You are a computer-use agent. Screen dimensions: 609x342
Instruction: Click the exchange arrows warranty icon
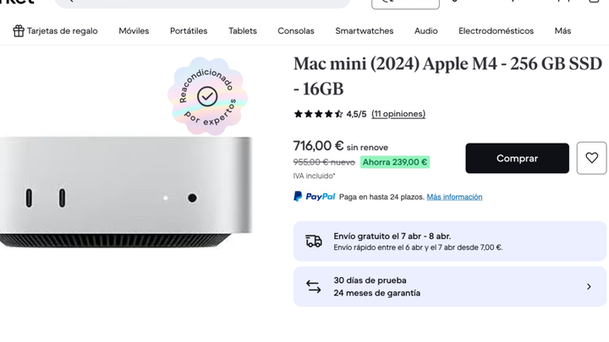point(314,287)
